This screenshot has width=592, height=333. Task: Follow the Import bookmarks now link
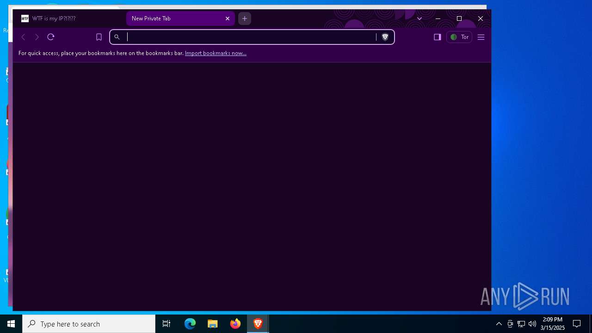pyautogui.click(x=216, y=53)
